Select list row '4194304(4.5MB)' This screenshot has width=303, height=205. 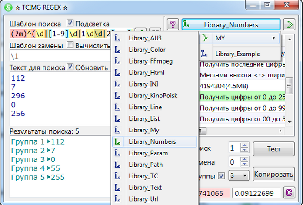(x=242, y=86)
